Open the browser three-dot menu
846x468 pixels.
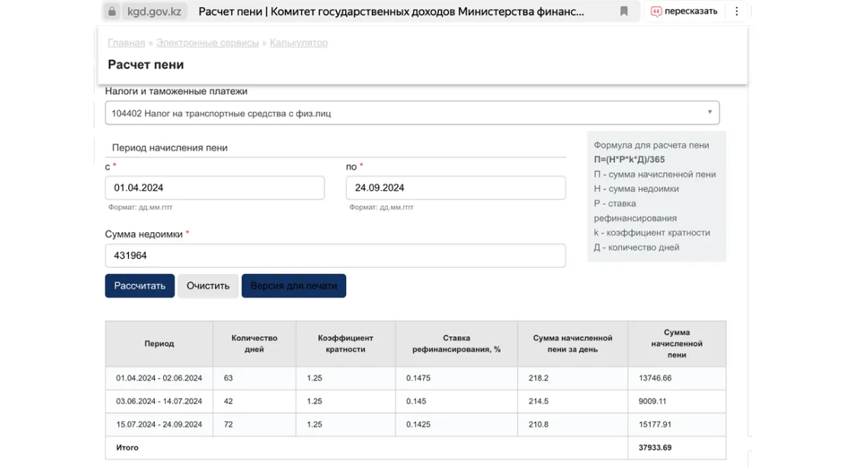[x=736, y=11]
